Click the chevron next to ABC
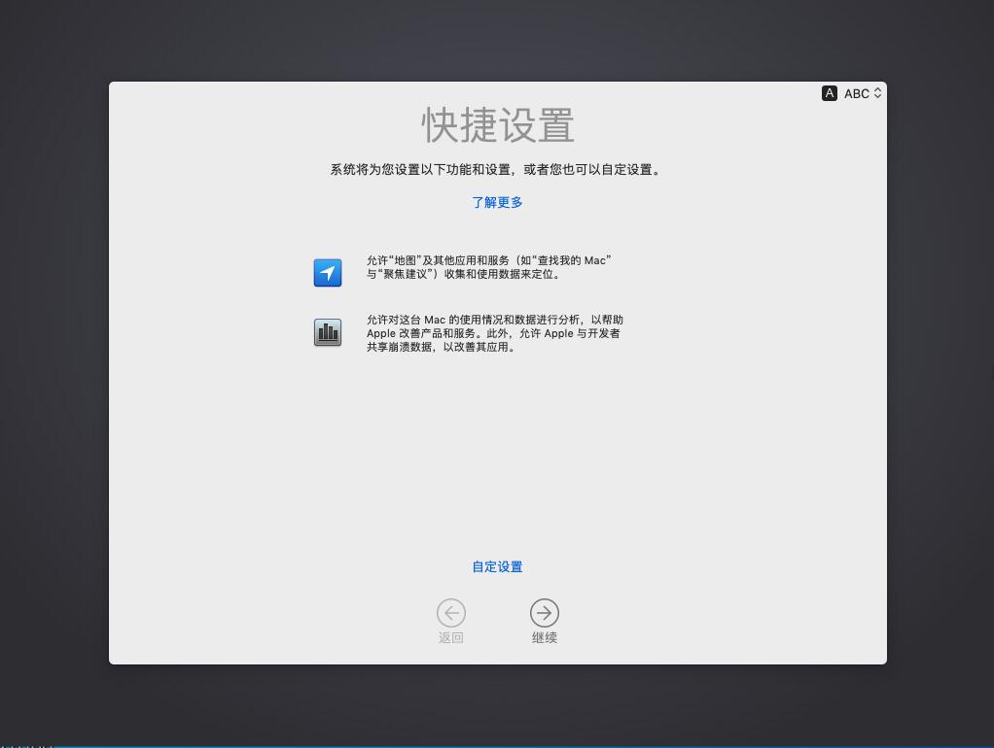This screenshot has height=748, width=994. (876, 93)
